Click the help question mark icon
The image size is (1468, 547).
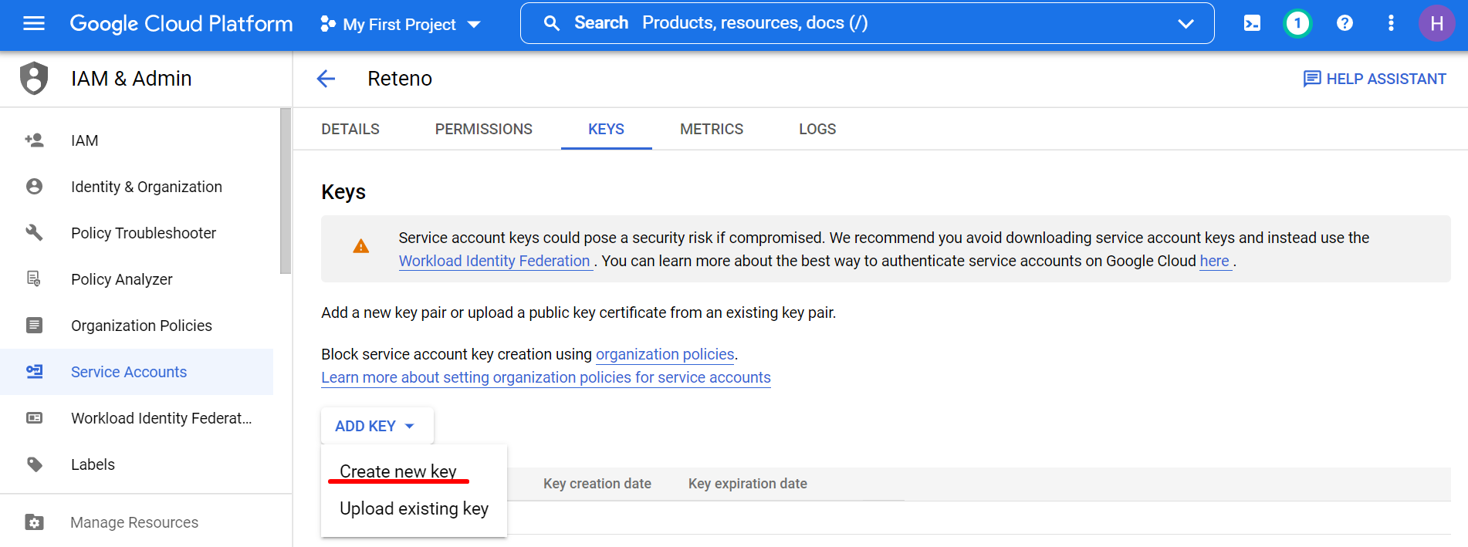pyautogui.click(x=1345, y=23)
